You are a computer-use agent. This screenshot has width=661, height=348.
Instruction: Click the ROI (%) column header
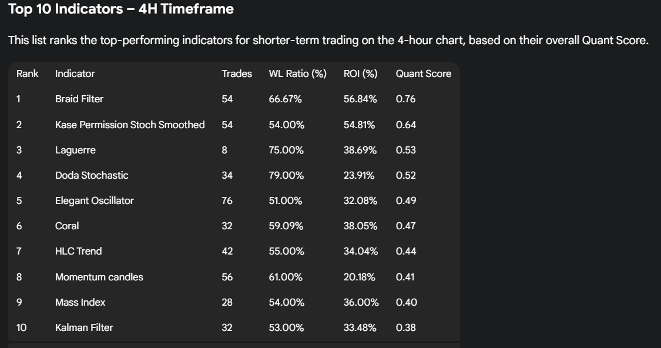pos(360,73)
